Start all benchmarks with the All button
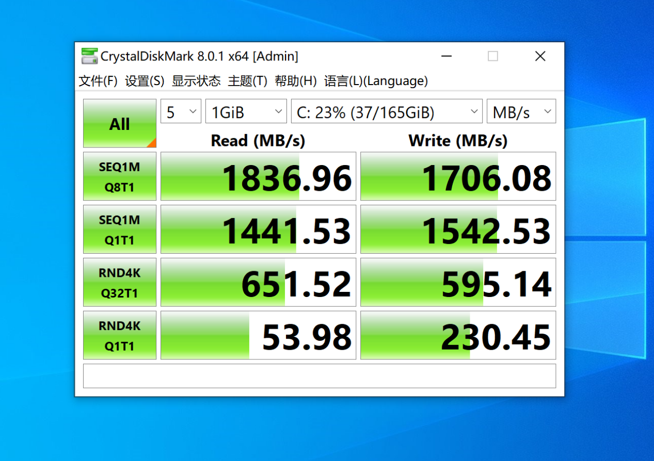Viewport: 654px width, 461px height. pyautogui.click(x=120, y=123)
